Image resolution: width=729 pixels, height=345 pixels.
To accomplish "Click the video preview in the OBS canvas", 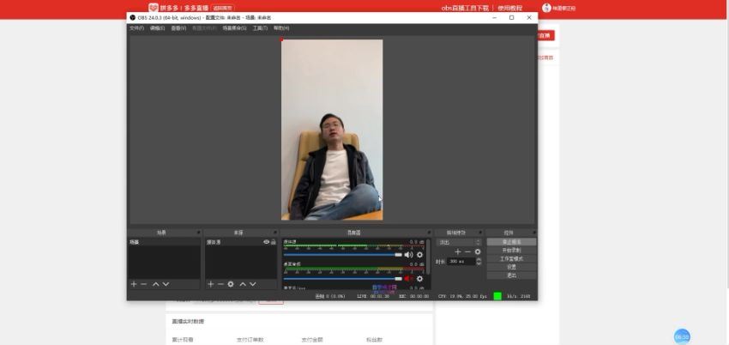I will [332, 130].
